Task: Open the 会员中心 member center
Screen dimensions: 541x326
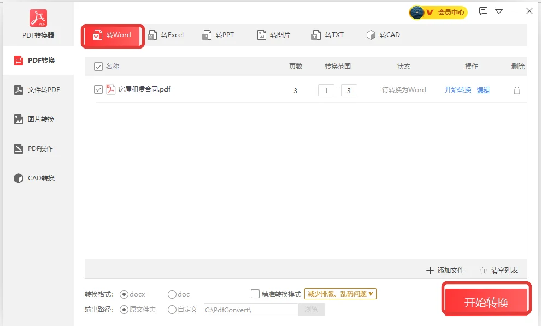Action: click(451, 13)
